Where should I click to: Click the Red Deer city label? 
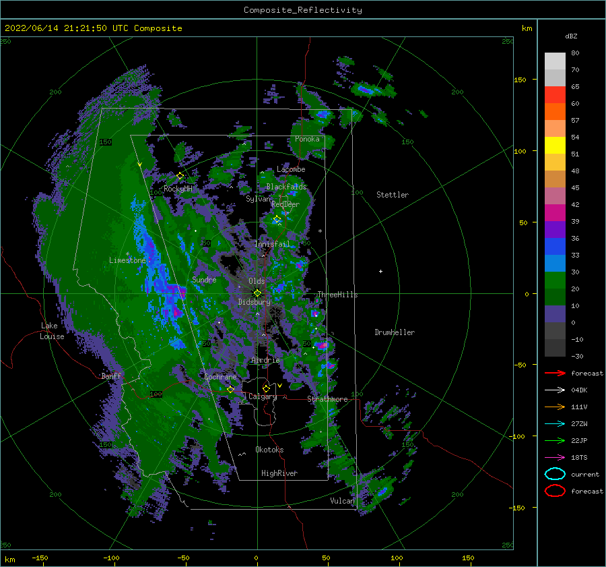[285, 204]
